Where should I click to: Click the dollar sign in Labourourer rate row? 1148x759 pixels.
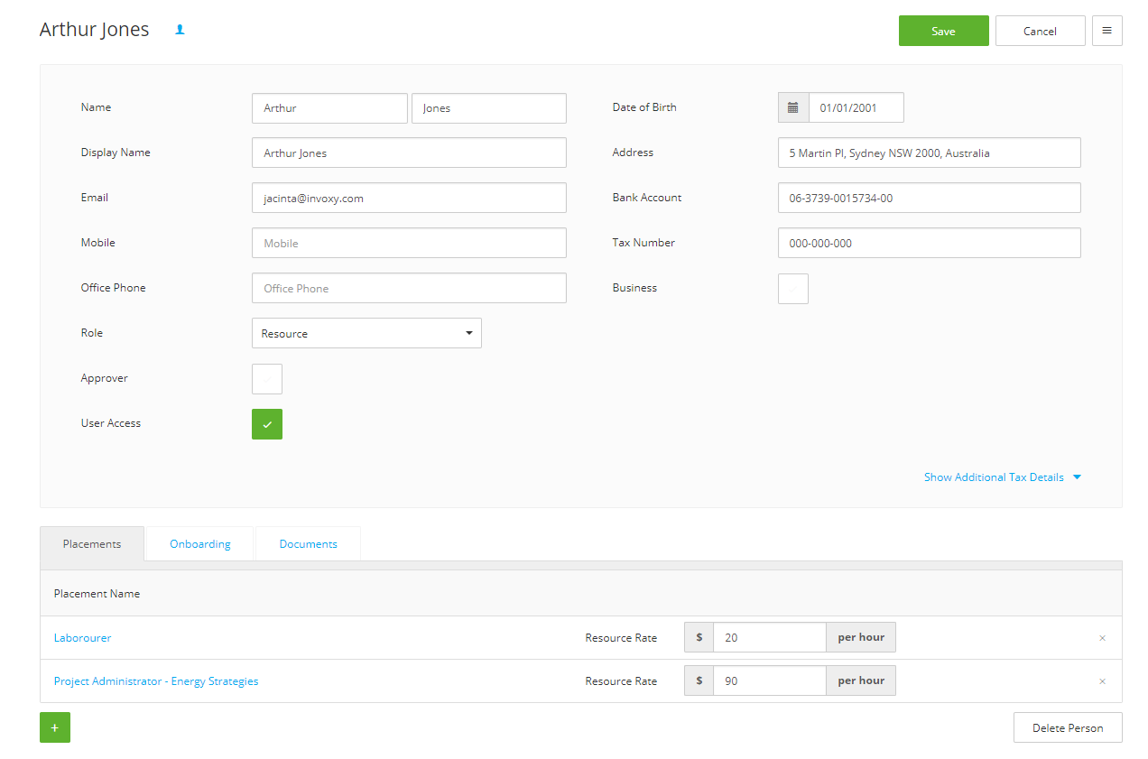tap(699, 637)
